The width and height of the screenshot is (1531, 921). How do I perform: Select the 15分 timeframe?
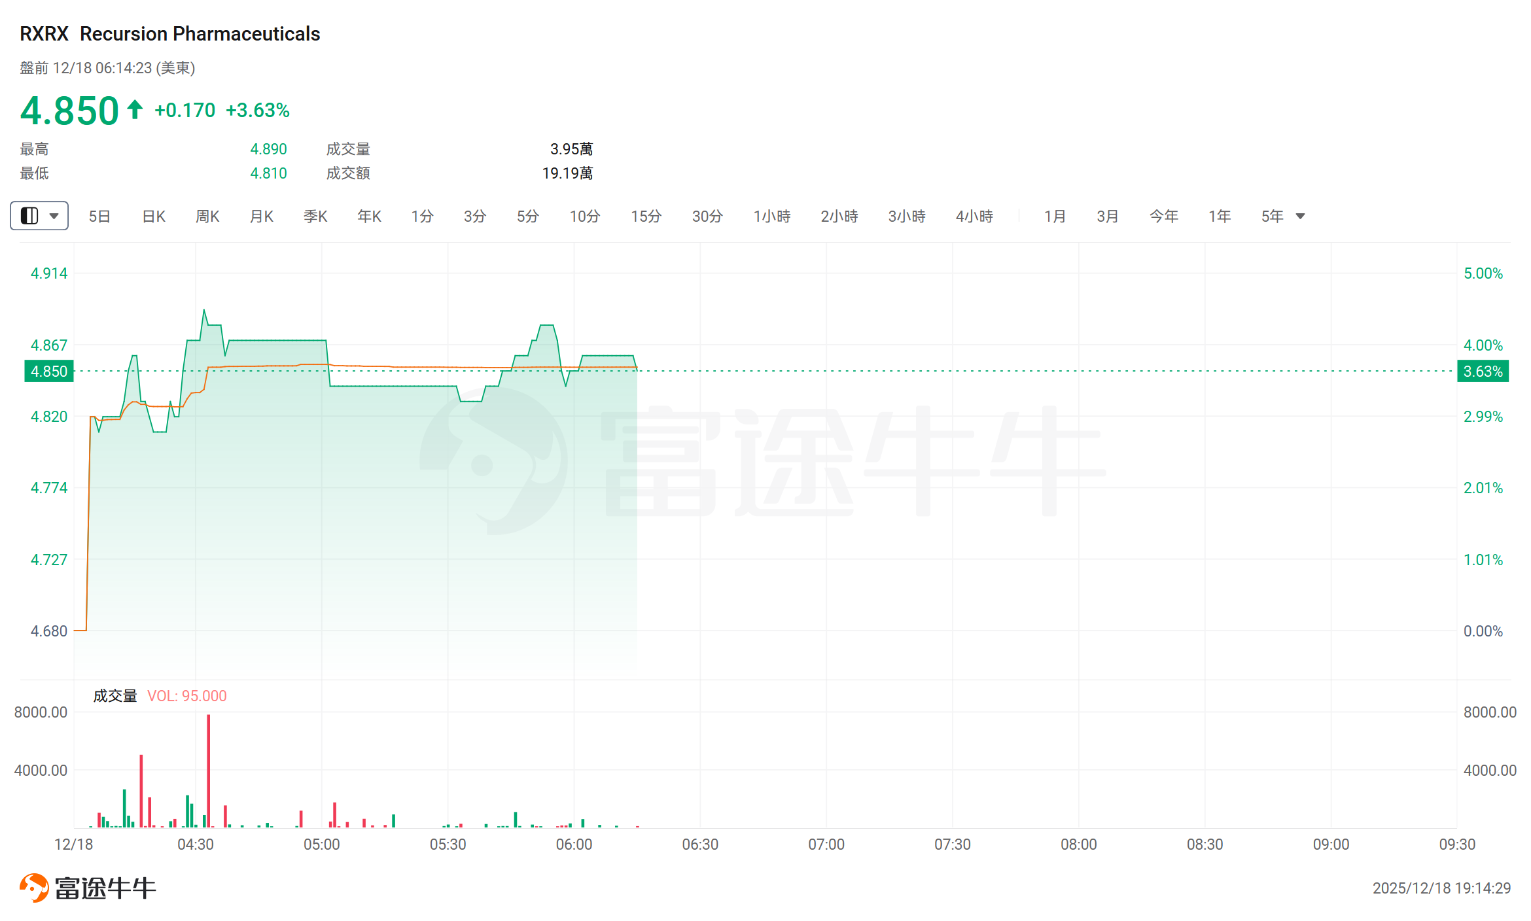646,217
